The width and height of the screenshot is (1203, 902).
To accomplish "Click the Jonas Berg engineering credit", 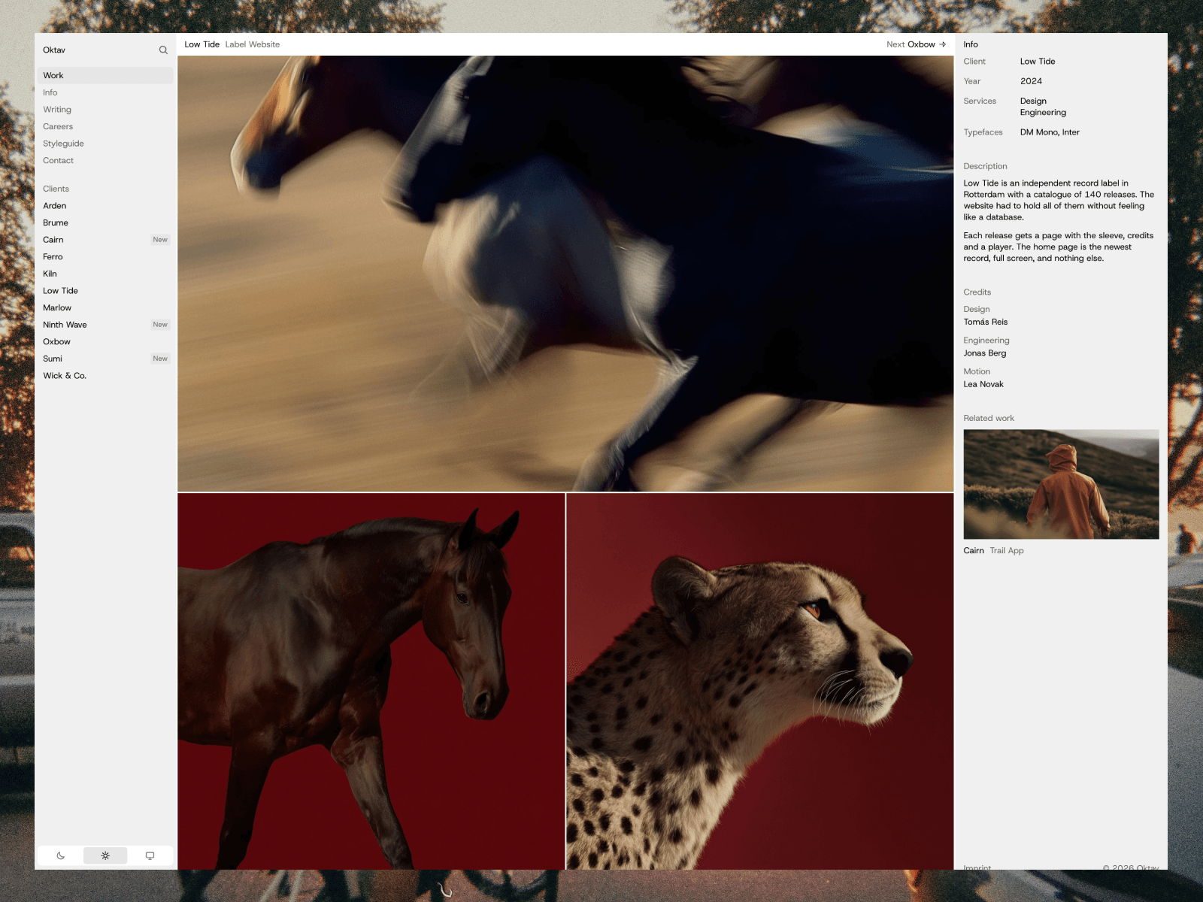I will click(x=985, y=353).
